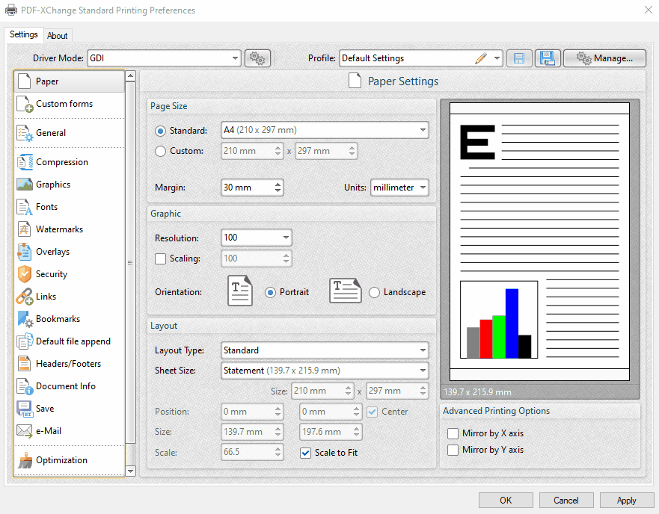Open the Bookmarks settings icon
This screenshot has width=659, height=514.
(x=25, y=319)
